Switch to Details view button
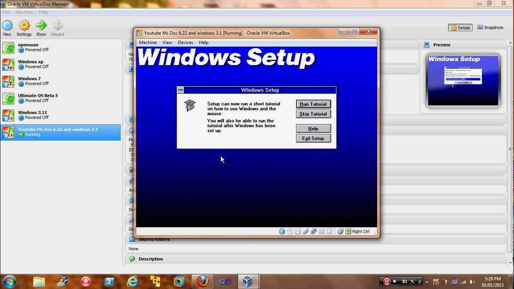This screenshot has width=514, height=289. (x=460, y=28)
